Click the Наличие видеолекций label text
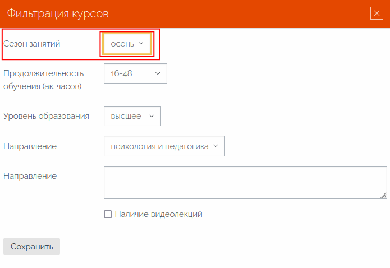 click(159, 214)
